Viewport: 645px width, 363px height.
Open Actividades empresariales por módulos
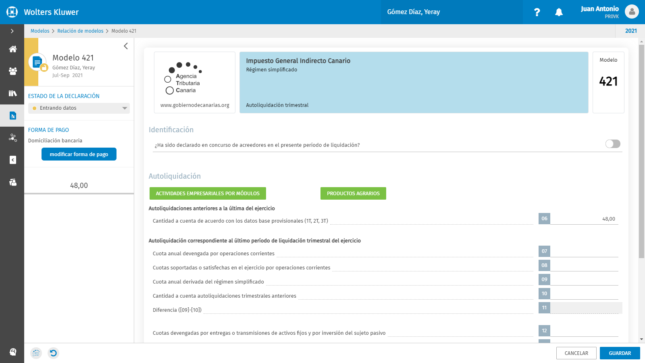(x=208, y=194)
